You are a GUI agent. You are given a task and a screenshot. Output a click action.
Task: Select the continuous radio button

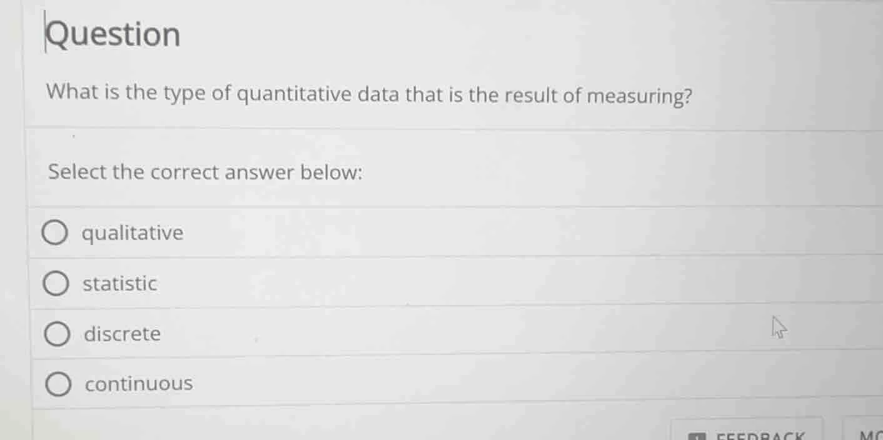(x=58, y=384)
